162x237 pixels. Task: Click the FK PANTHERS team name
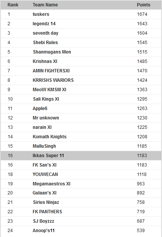[x=47, y=212]
